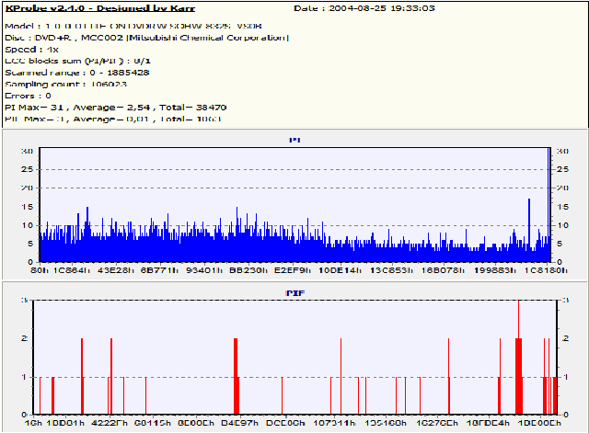Click the '80h' label on PI x-axis
The height and width of the screenshot is (433, 589).
coord(40,270)
